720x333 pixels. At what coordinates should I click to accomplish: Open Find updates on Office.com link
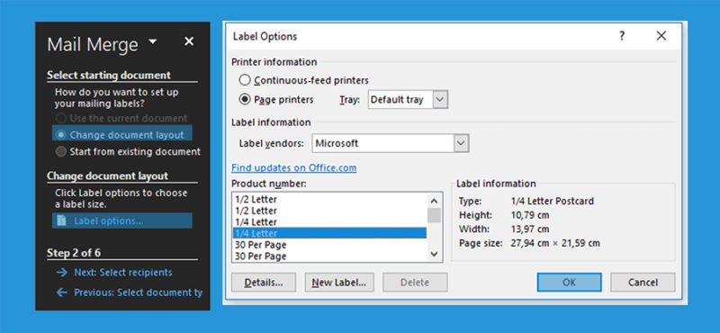point(294,167)
